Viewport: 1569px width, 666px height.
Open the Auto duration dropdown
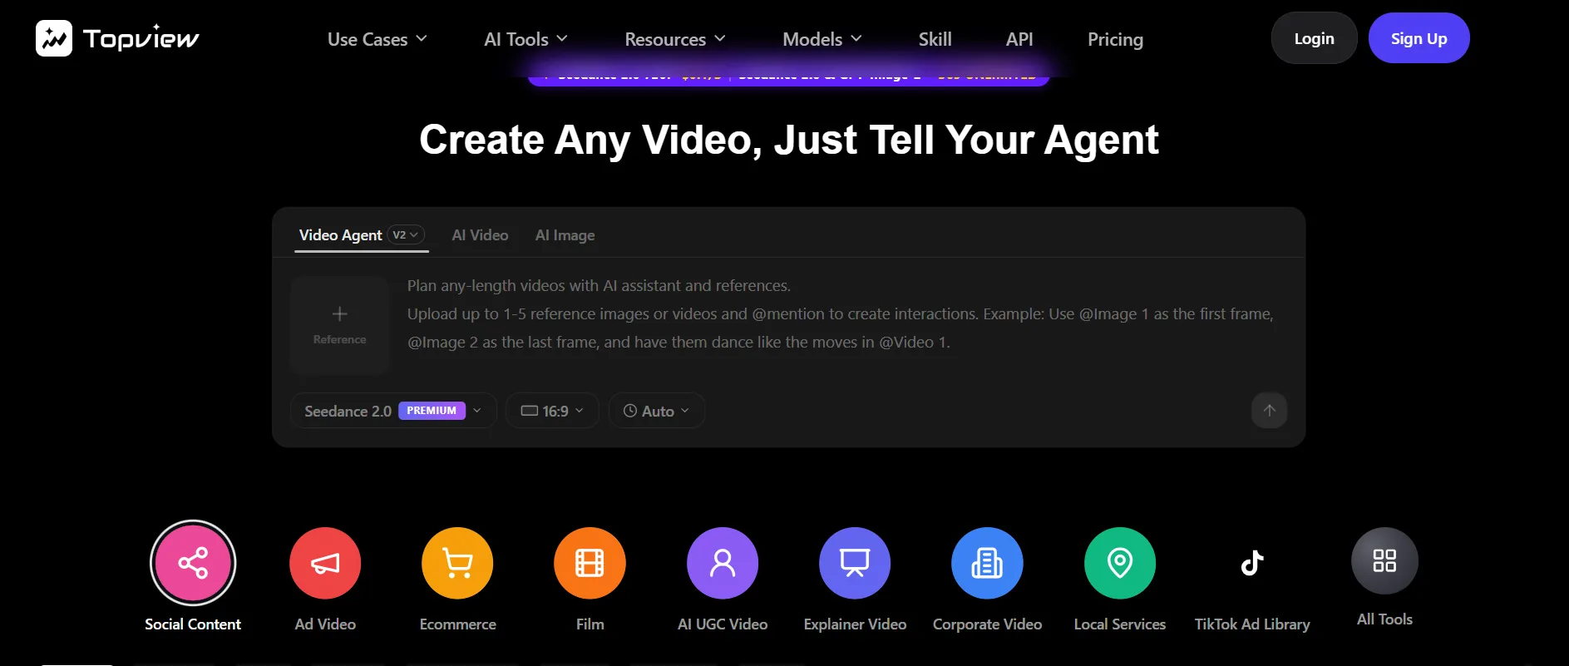[657, 411]
